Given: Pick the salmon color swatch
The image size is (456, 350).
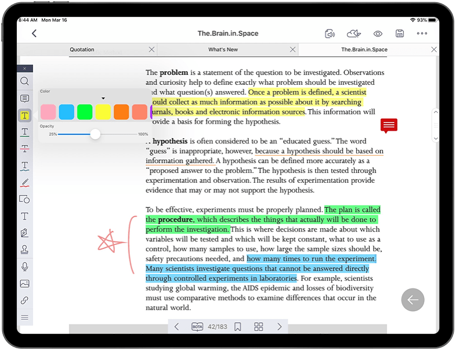Looking at the screenshot, I should [140, 112].
